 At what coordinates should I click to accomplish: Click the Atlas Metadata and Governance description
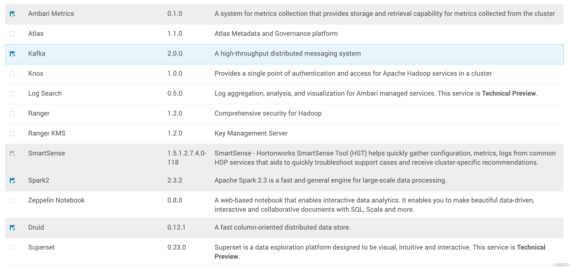point(276,33)
